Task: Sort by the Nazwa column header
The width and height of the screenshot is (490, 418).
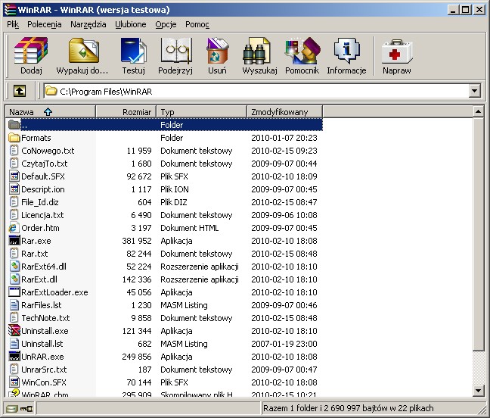Action: tap(51, 112)
